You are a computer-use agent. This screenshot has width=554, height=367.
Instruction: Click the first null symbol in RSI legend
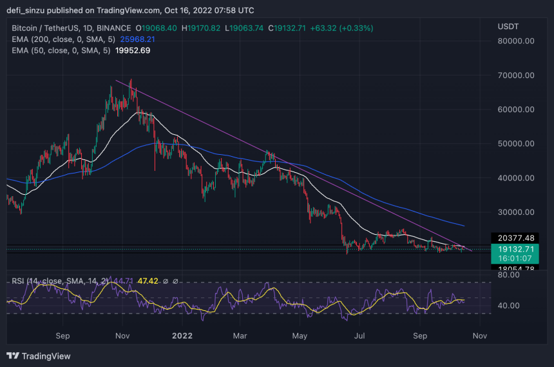click(165, 281)
